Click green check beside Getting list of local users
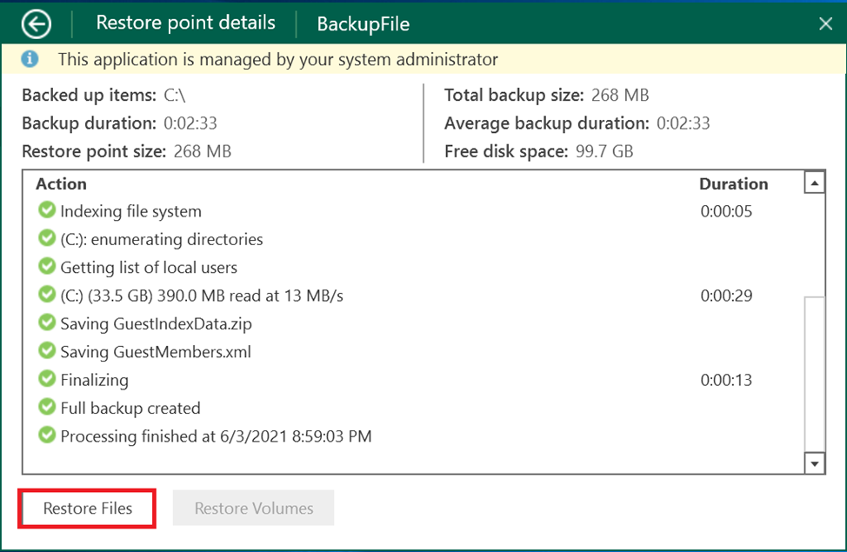Viewport: 847px width, 552px height. [x=47, y=267]
